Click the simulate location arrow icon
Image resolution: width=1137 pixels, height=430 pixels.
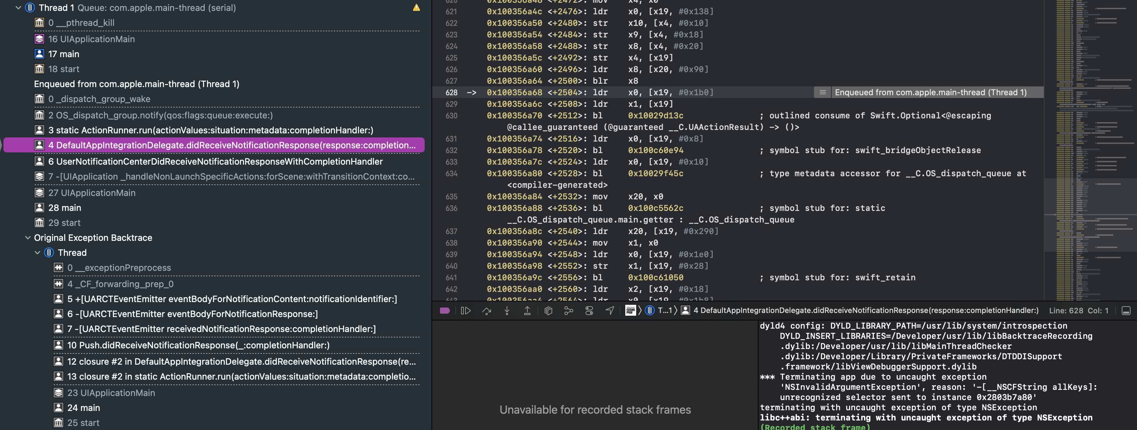pyautogui.click(x=610, y=311)
